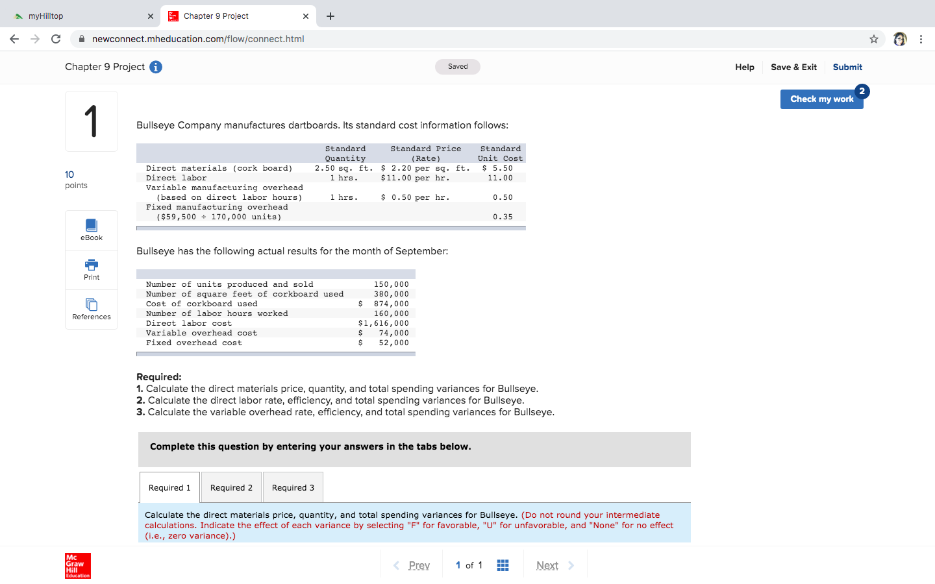935x584 pixels.
Task: Open the question grid icon
Action: (503, 565)
